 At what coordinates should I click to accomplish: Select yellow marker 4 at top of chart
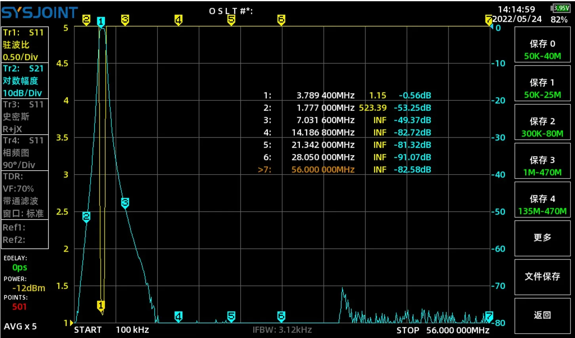tap(178, 20)
